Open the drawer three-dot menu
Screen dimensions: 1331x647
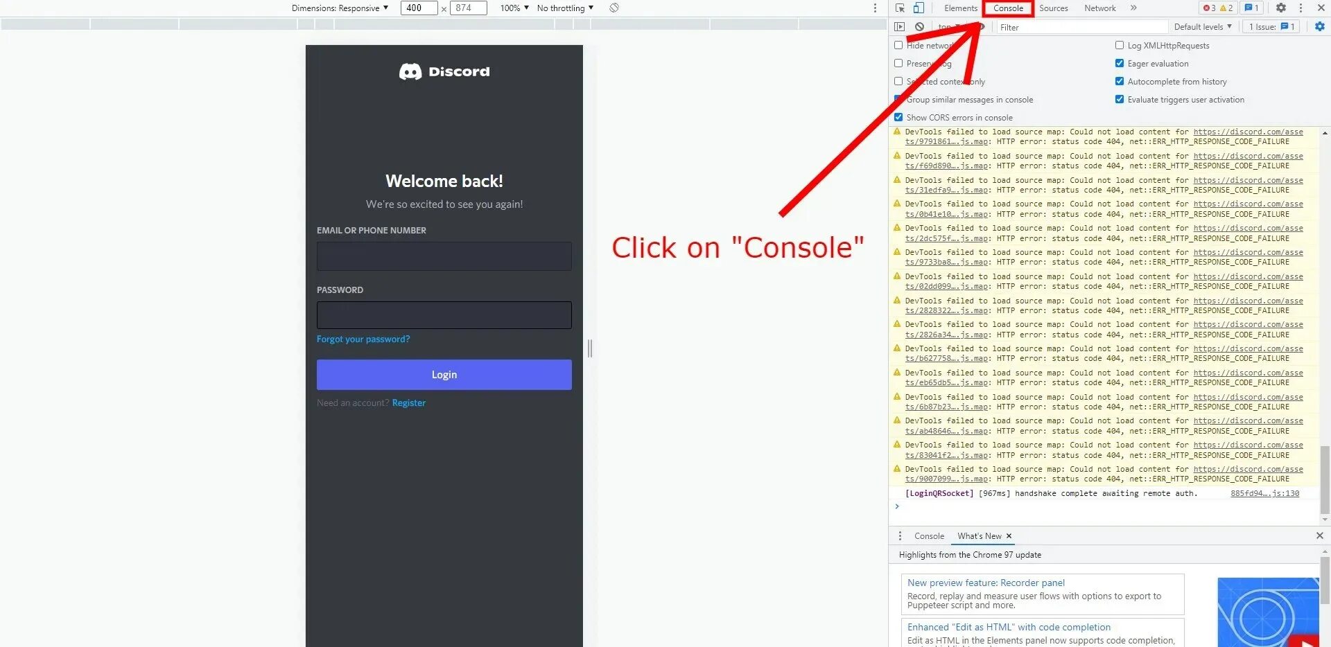tap(900, 536)
